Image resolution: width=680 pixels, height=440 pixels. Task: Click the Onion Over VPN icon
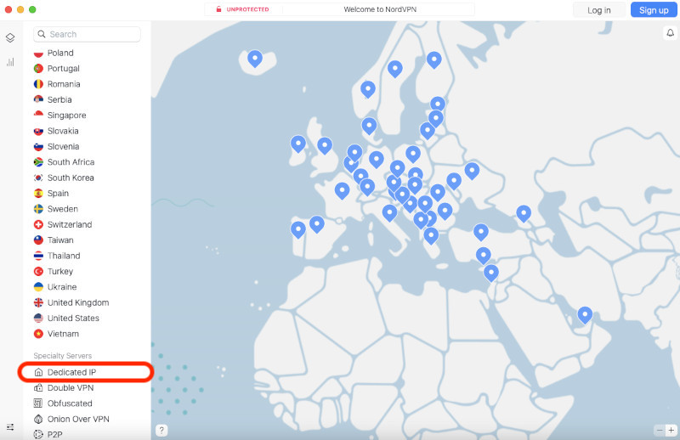[38, 419]
